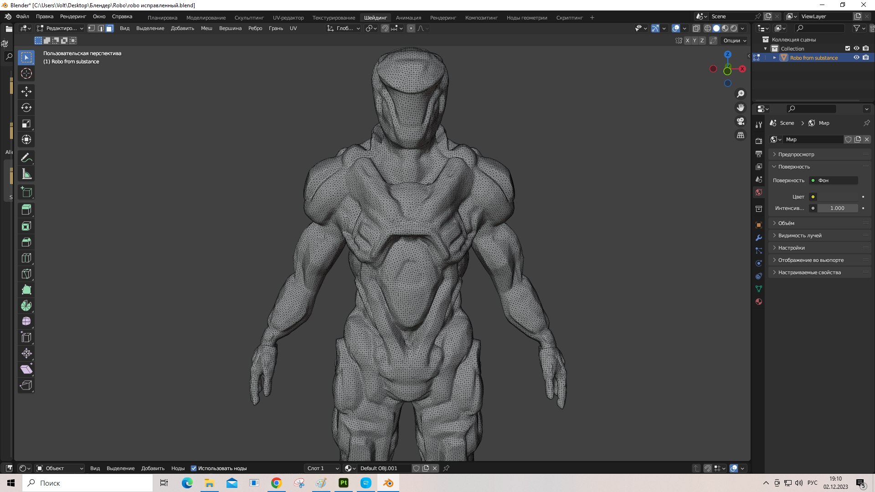The image size is (875, 492).
Task: Open the Слот 1 slot dropdown
Action: coord(323,468)
